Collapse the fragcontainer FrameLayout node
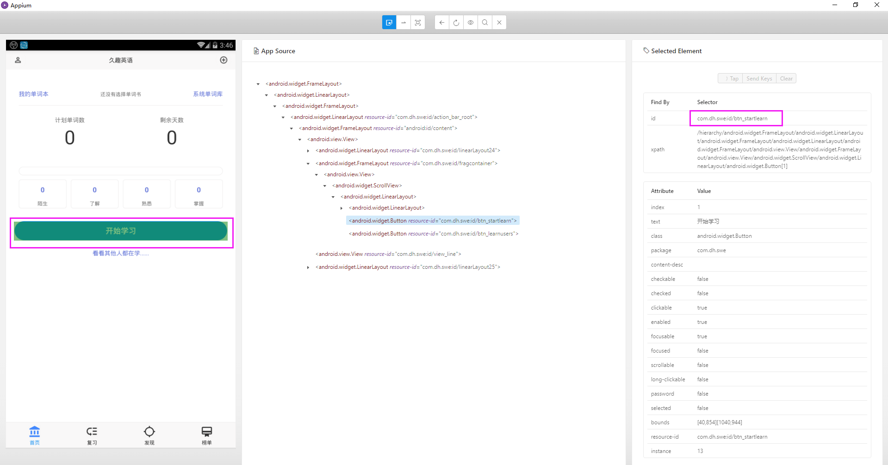This screenshot has width=888, height=465. click(x=308, y=163)
